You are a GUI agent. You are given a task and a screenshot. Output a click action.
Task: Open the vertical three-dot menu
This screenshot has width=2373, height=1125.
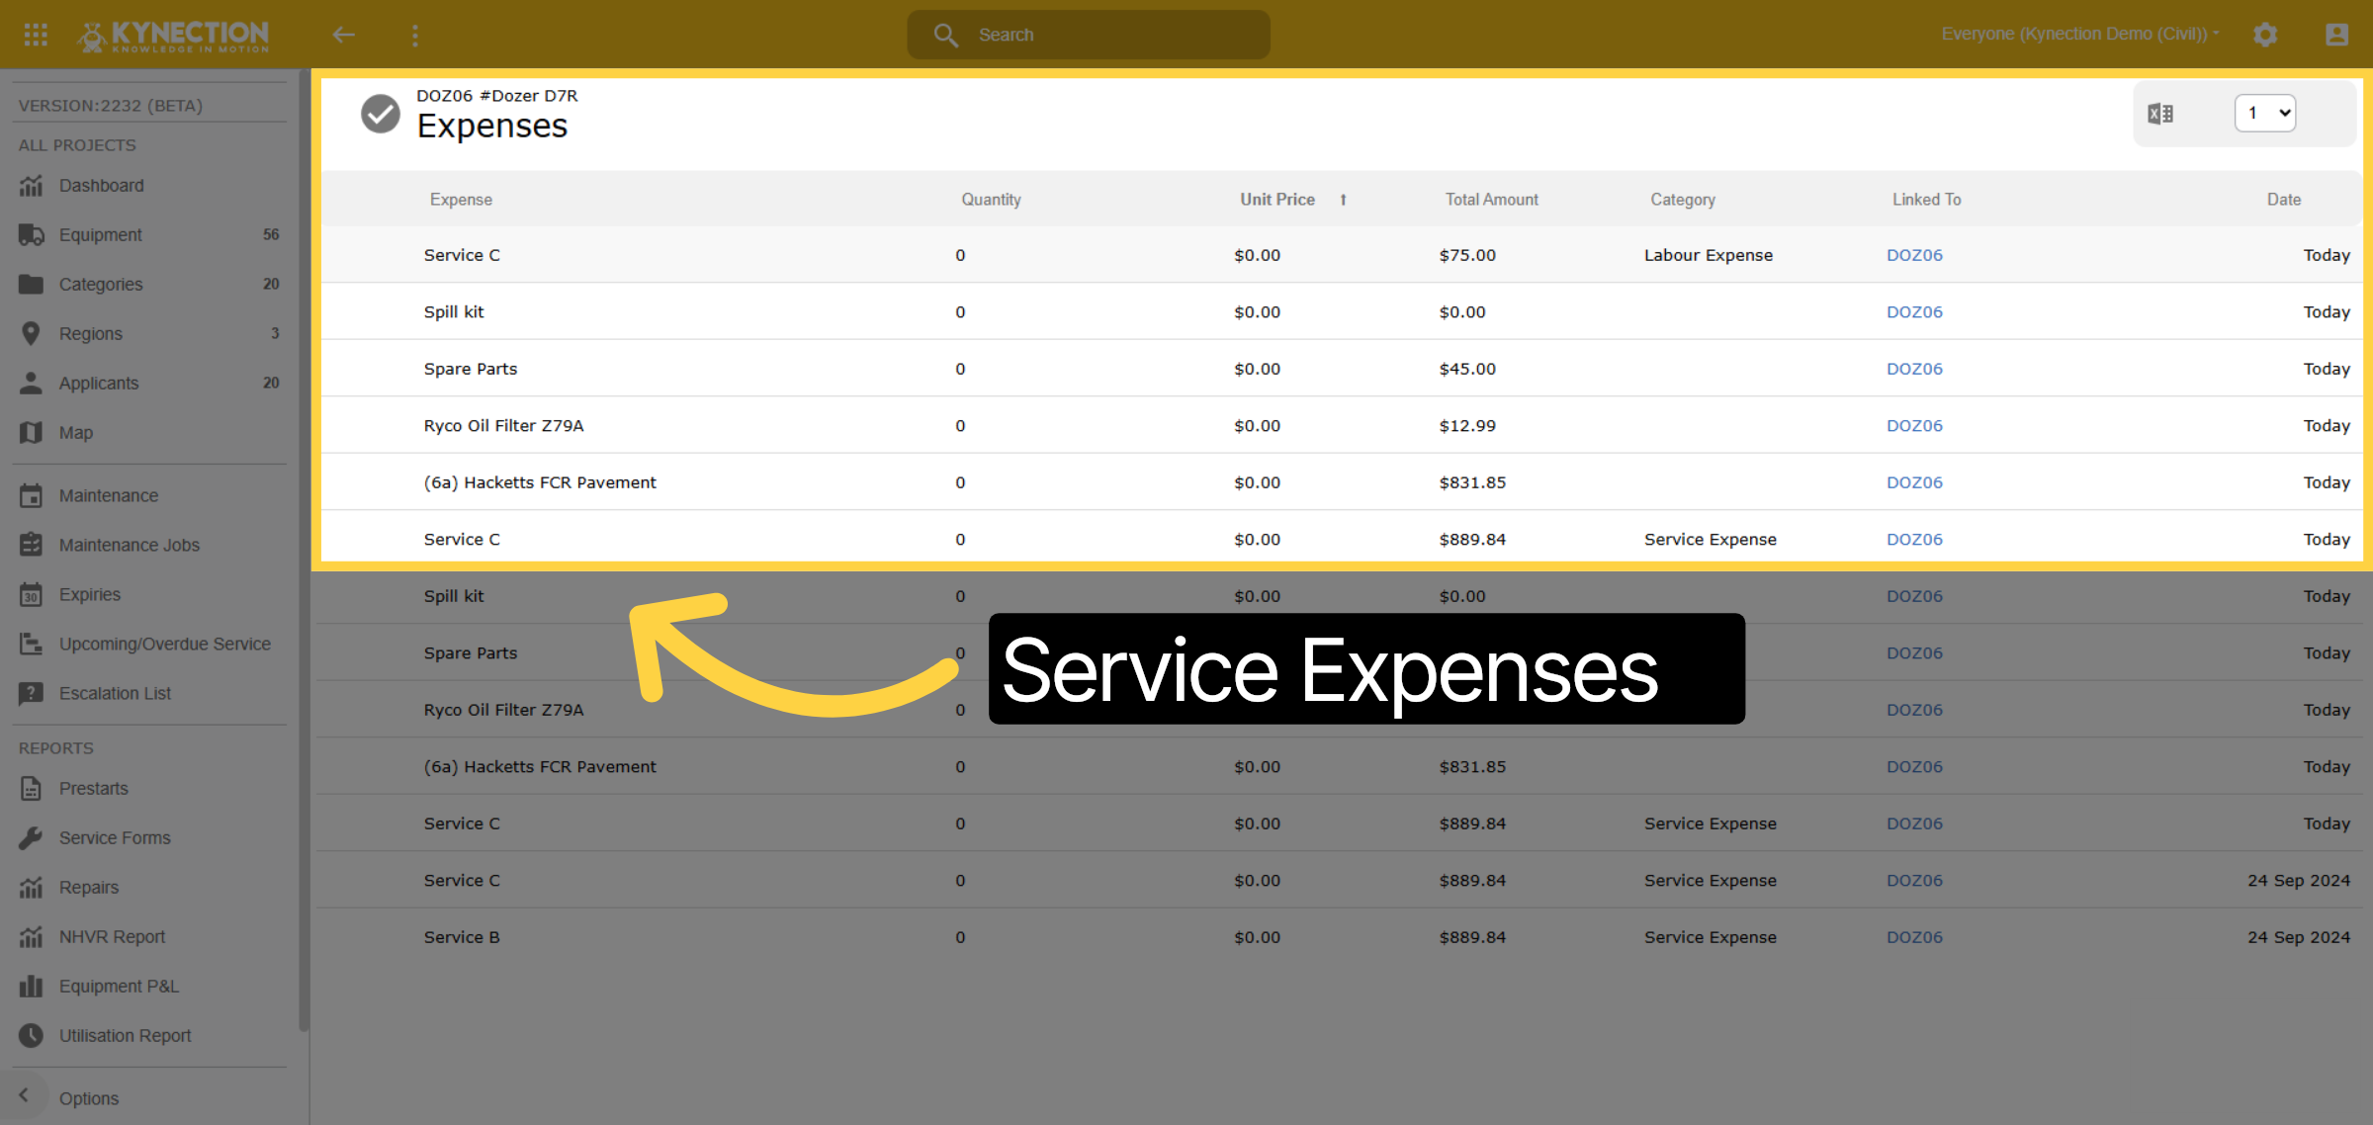coord(415,35)
